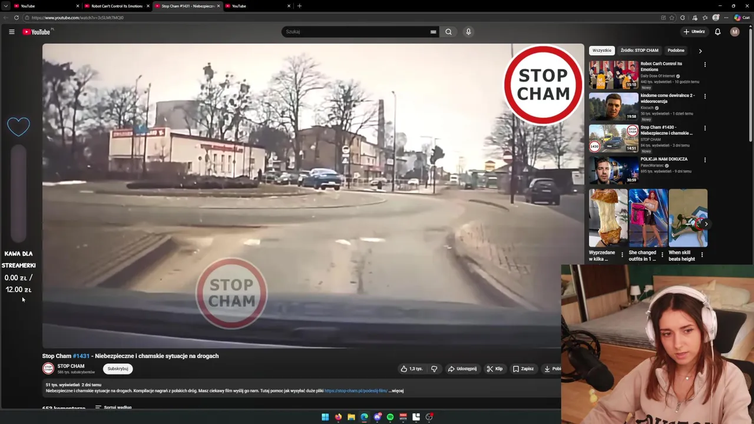Viewport: 754px width, 424px height.
Task: Open the stop-cham.pl podeslij-film link
Action: click(356, 390)
